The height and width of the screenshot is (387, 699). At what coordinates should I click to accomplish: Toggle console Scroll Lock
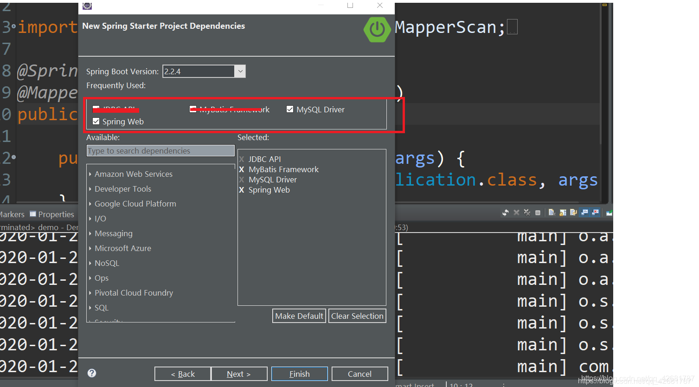(x=563, y=213)
